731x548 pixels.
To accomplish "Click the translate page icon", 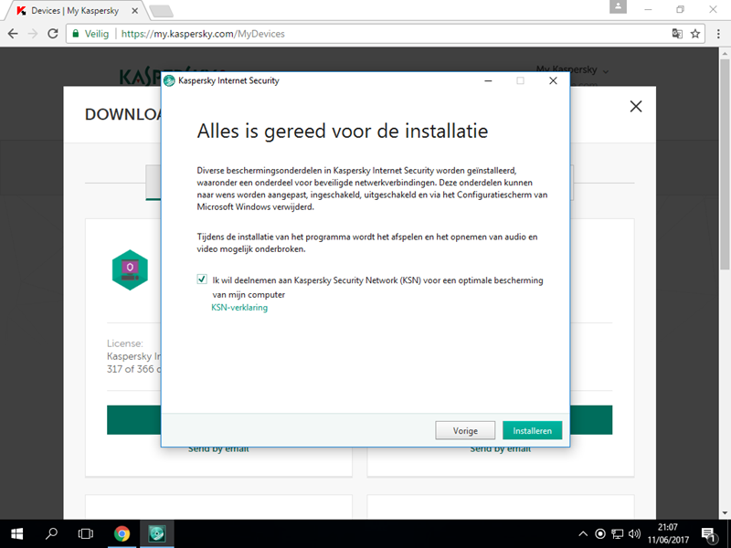I will pyautogui.click(x=676, y=34).
